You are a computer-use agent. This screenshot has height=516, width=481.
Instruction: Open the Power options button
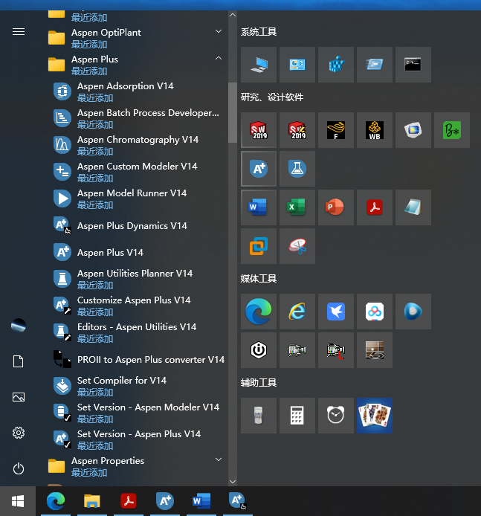19,468
